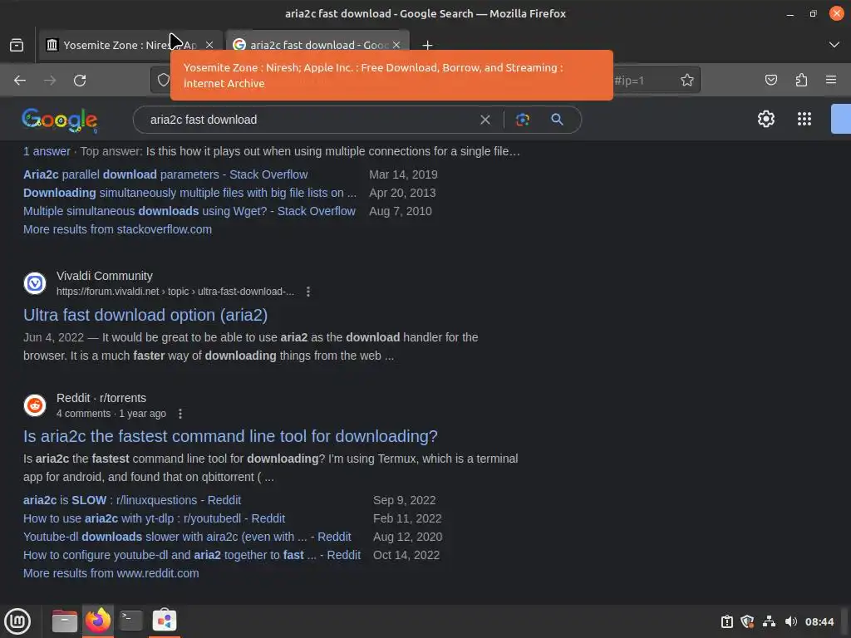Open the clipboard tray icon beside update shield

(726, 621)
